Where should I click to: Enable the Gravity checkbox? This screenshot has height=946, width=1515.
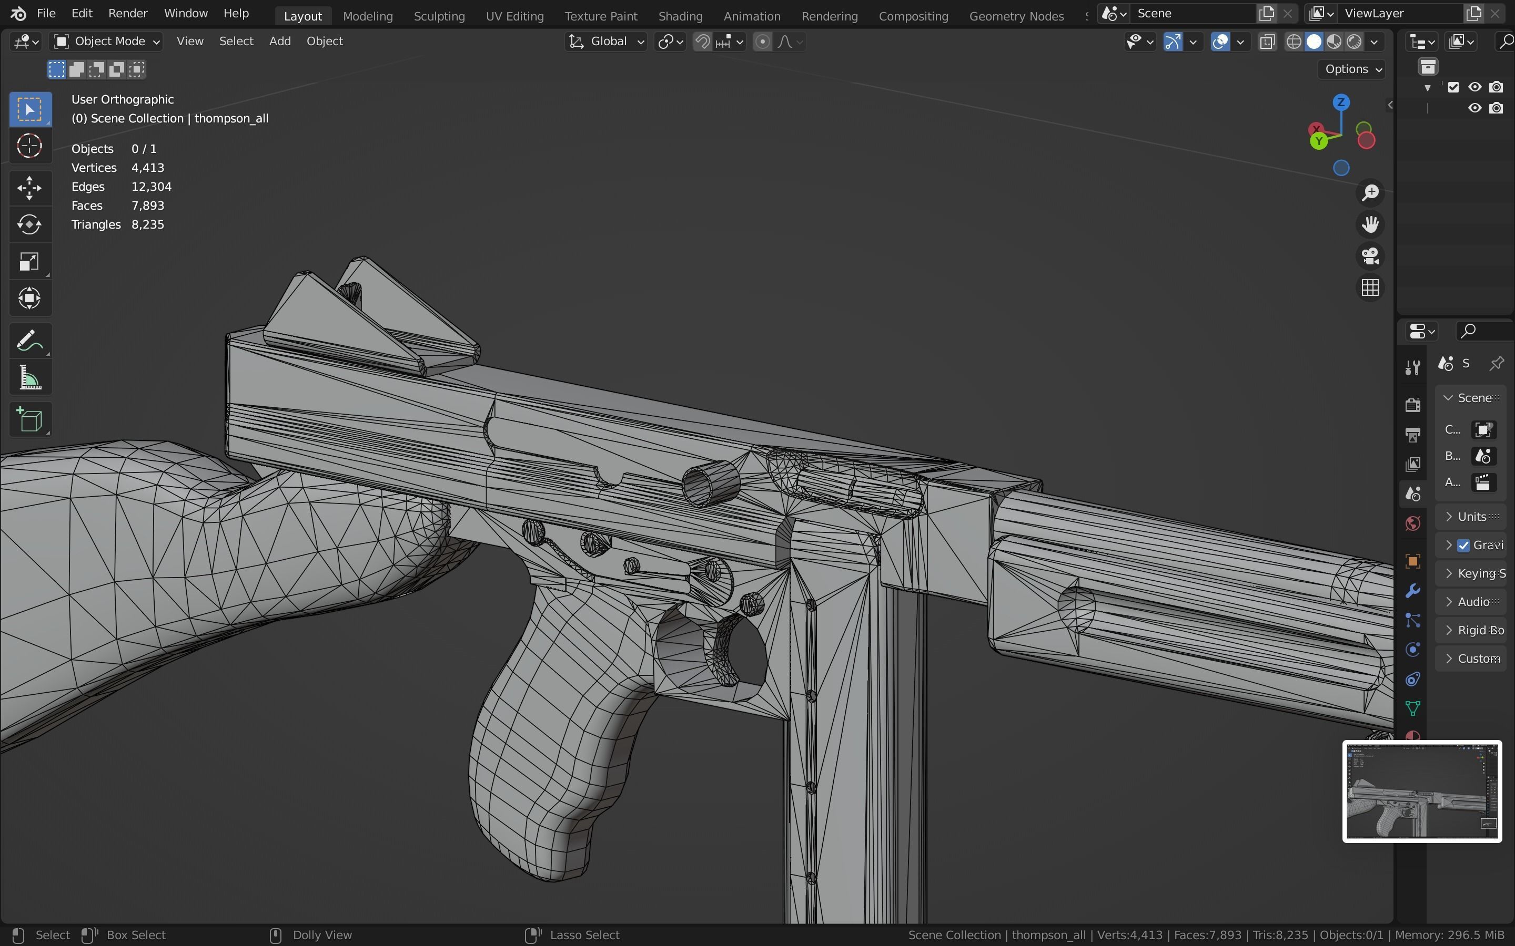pyautogui.click(x=1463, y=546)
